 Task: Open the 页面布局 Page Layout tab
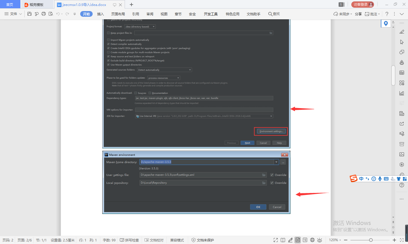click(x=118, y=14)
